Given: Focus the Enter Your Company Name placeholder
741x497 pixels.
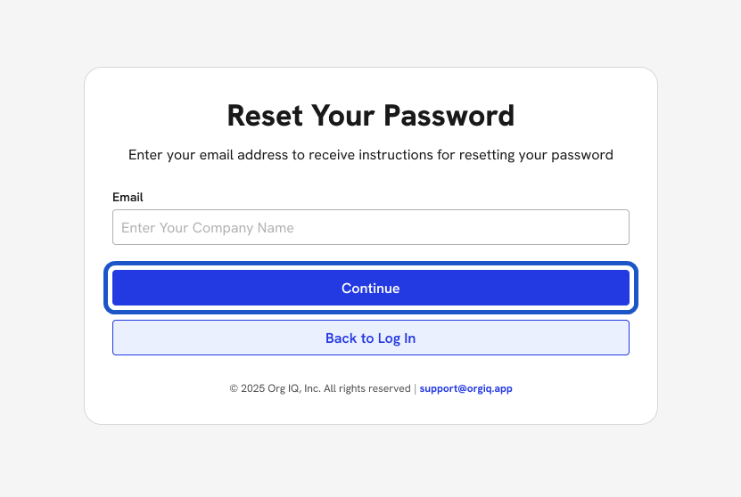Looking at the screenshot, I should (208, 228).
